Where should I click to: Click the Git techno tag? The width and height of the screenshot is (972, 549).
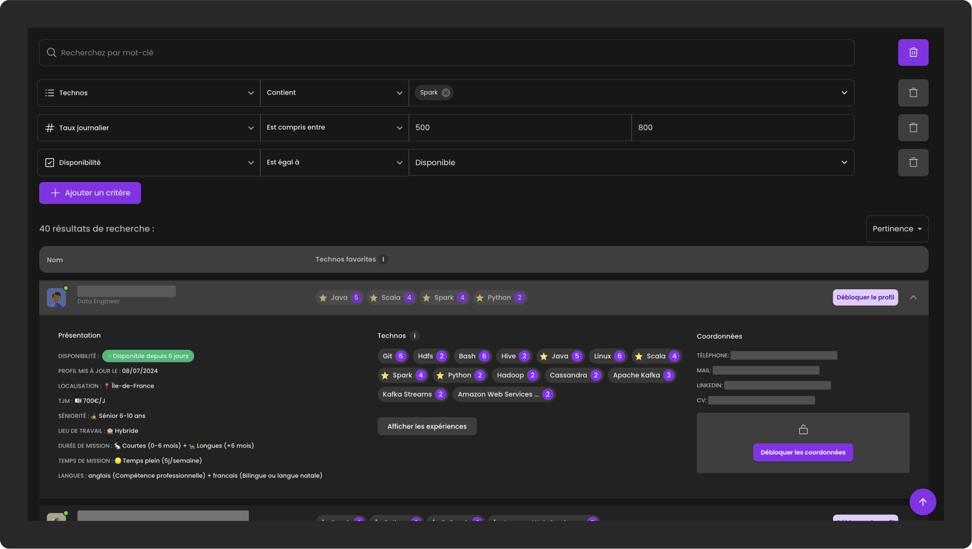point(393,356)
